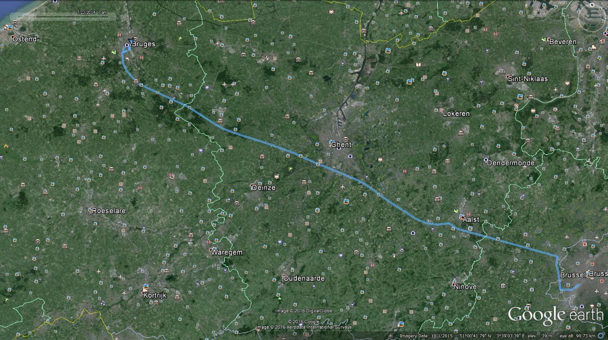Viewport: 608px width, 340px height.
Task: Click the red hospital H icon at Aalst
Action: 468,214
